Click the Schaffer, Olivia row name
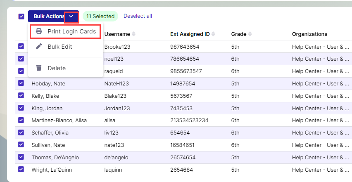This screenshot has height=182, width=352. pyautogui.click(x=50, y=133)
